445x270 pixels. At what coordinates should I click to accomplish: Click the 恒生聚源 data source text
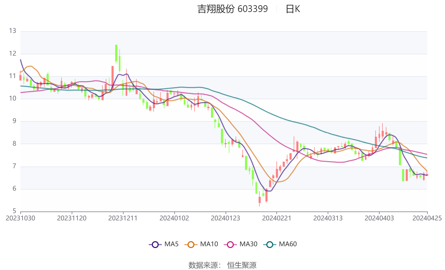coord(242,265)
